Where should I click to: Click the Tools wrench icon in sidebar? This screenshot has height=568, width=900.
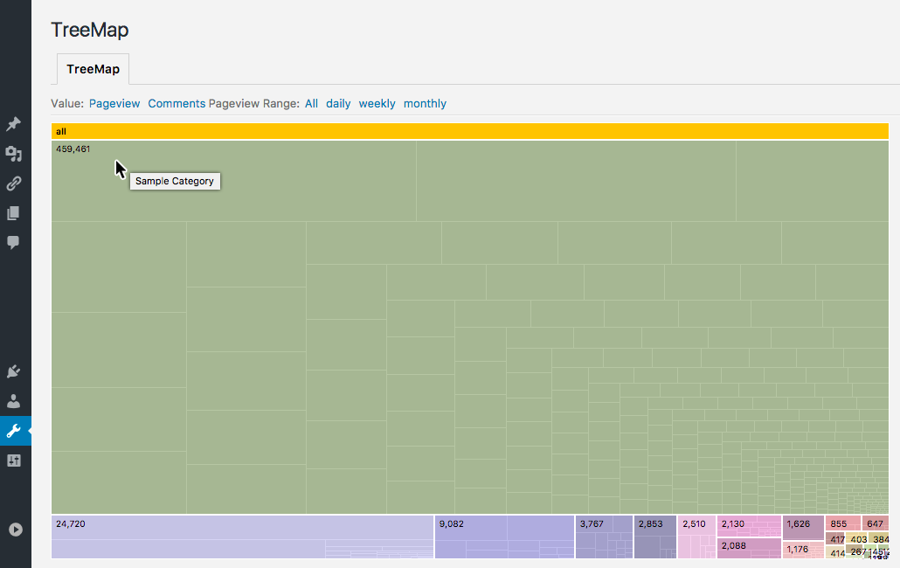[x=13, y=431]
